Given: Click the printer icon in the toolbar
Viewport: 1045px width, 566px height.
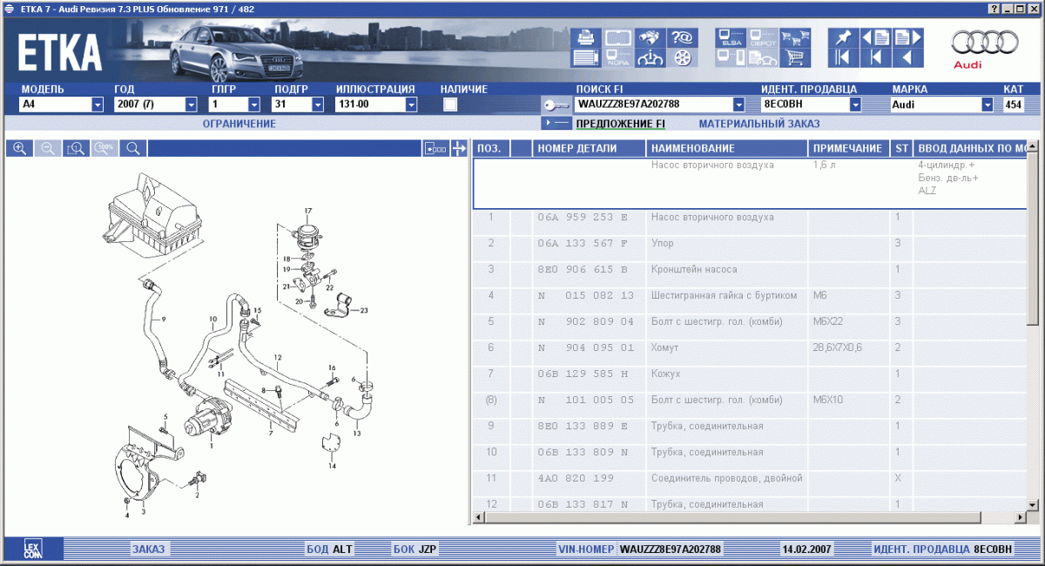Looking at the screenshot, I should pos(586,37).
